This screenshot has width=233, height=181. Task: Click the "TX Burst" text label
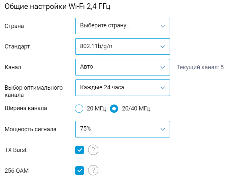tap(16, 150)
